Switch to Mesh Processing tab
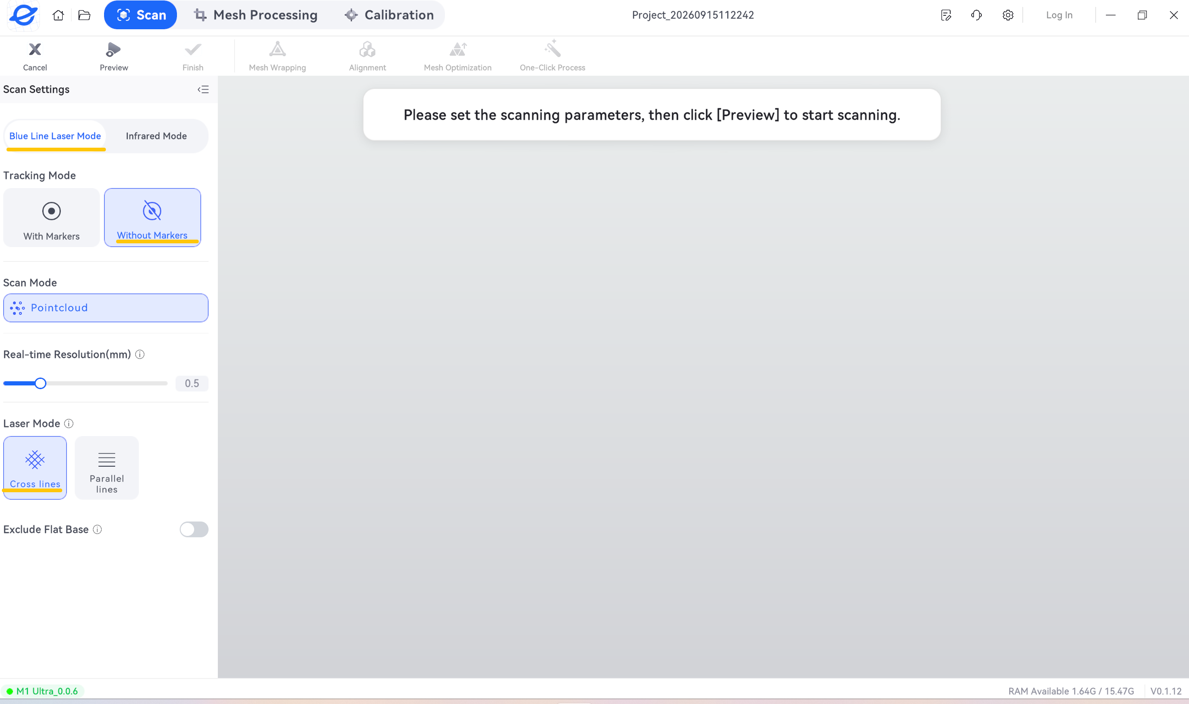1189x704 pixels. click(x=256, y=15)
